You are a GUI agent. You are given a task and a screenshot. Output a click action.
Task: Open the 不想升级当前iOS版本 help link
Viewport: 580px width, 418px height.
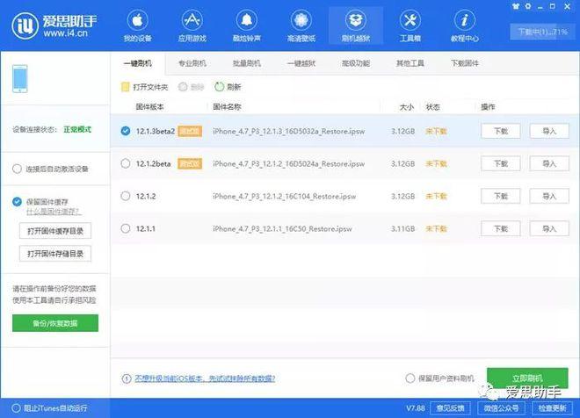[205, 378]
